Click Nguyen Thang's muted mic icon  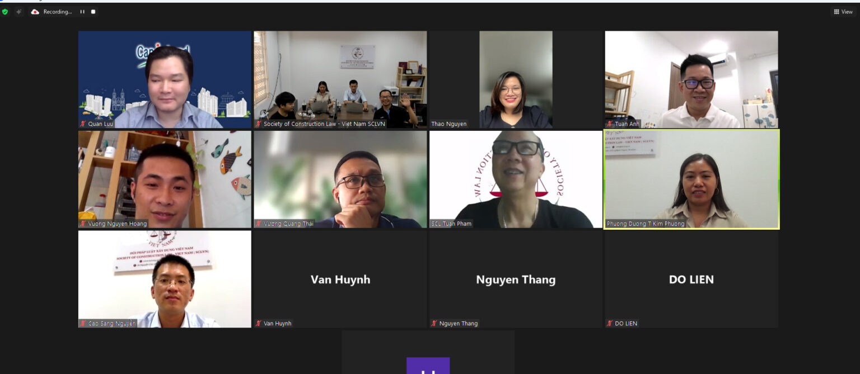(434, 324)
